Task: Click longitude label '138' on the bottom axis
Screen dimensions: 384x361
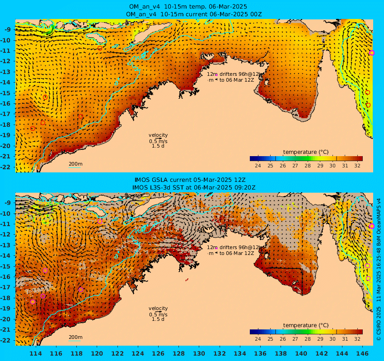Action: pos(281,353)
